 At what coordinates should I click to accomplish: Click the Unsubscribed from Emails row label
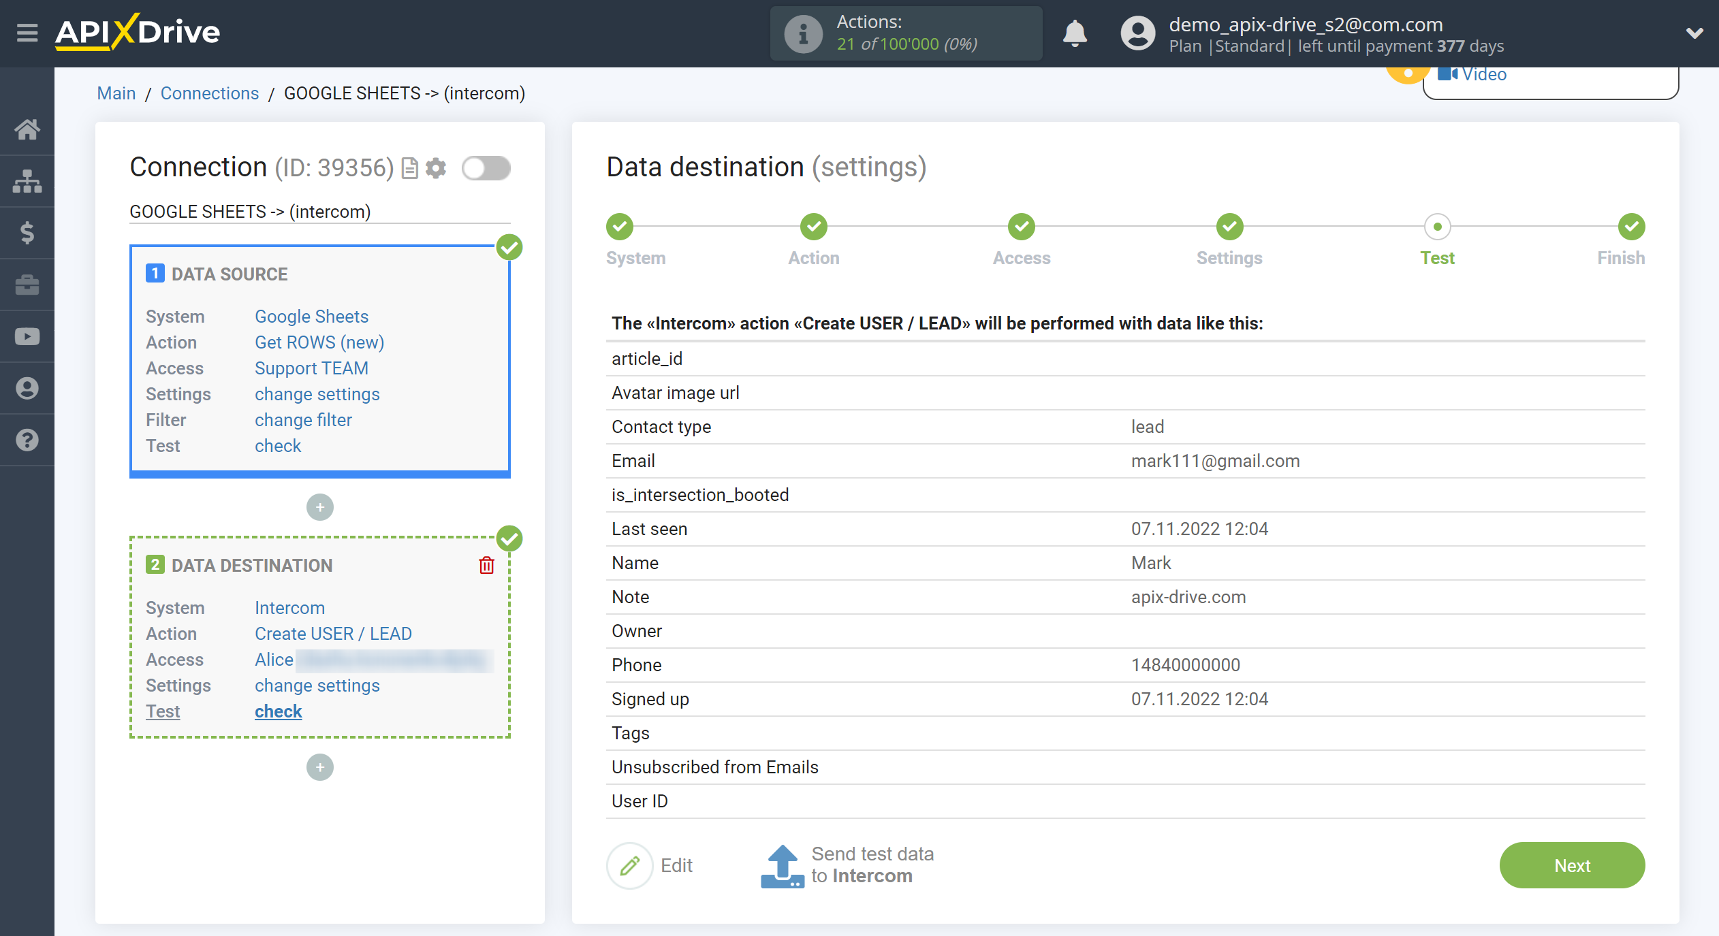[715, 767]
